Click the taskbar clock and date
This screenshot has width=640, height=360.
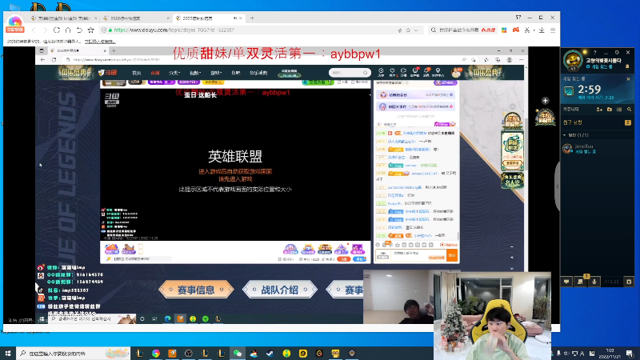[x=610, y=354]
